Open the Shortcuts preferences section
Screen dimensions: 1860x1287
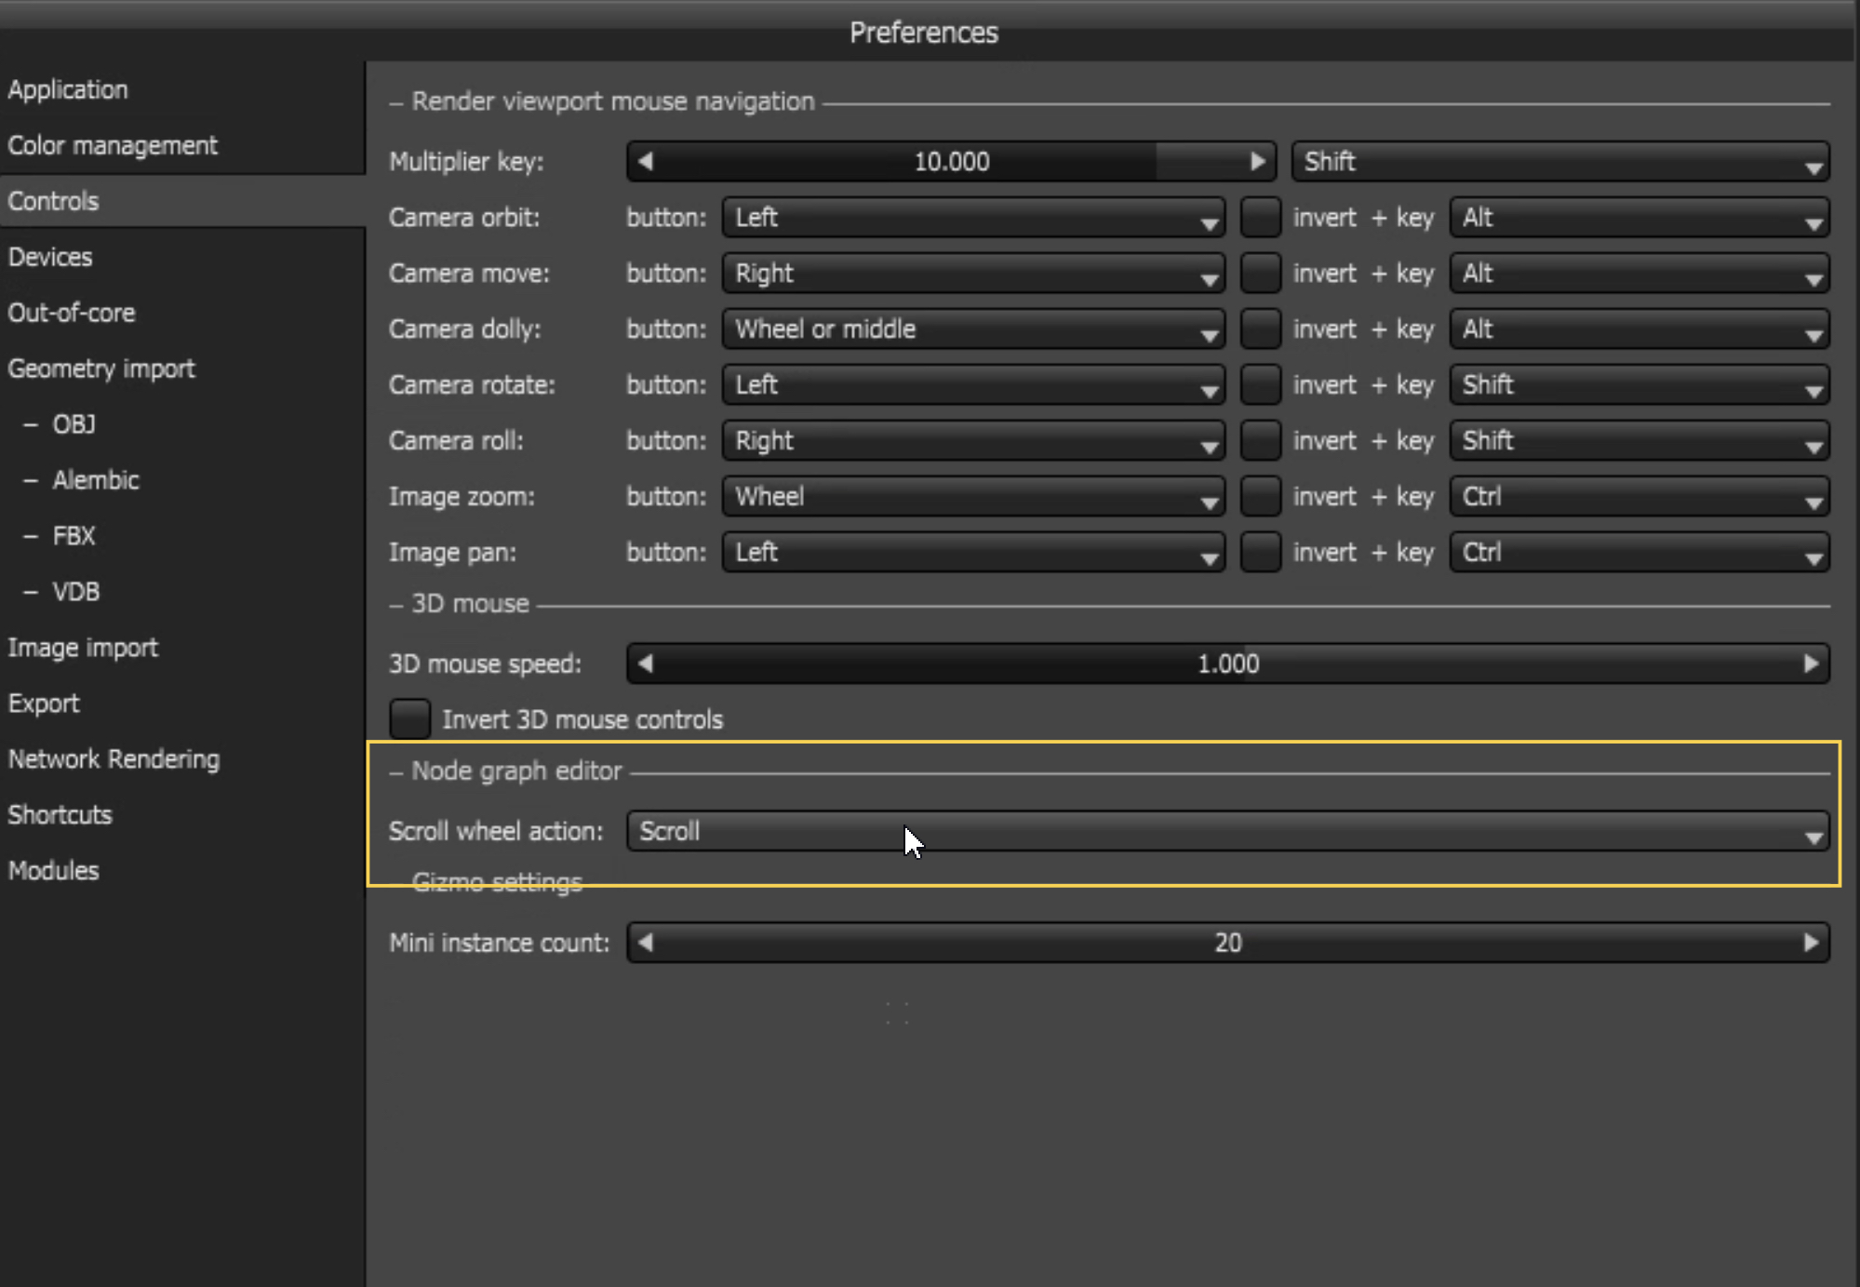[x=60, y=815]
